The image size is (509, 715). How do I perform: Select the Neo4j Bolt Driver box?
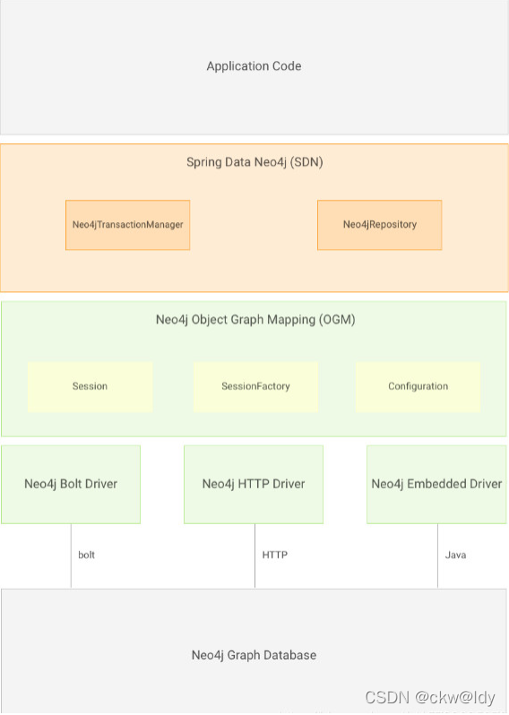click(x=71, y=484)
